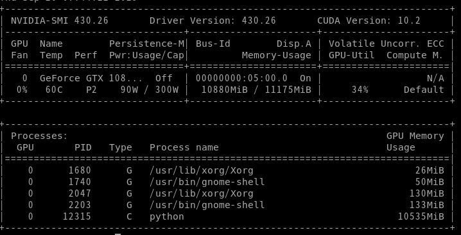The image size is (461, 235).
Task: Click PID 2203
Action: pos(80,205)
